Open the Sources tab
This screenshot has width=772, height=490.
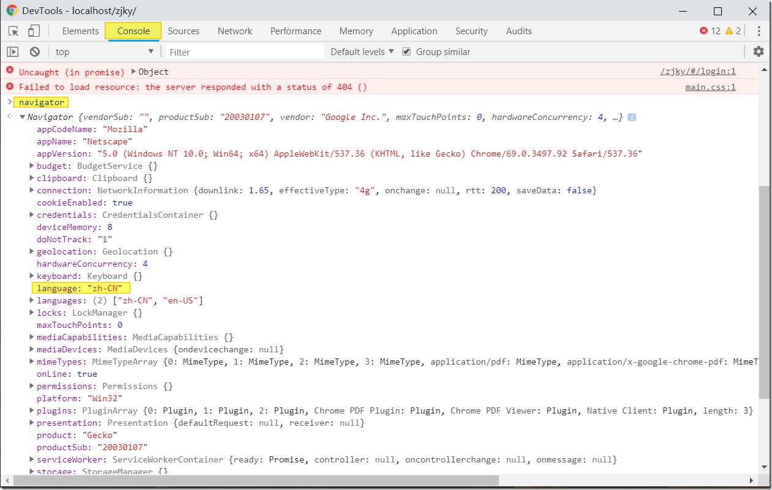point(184,31)
